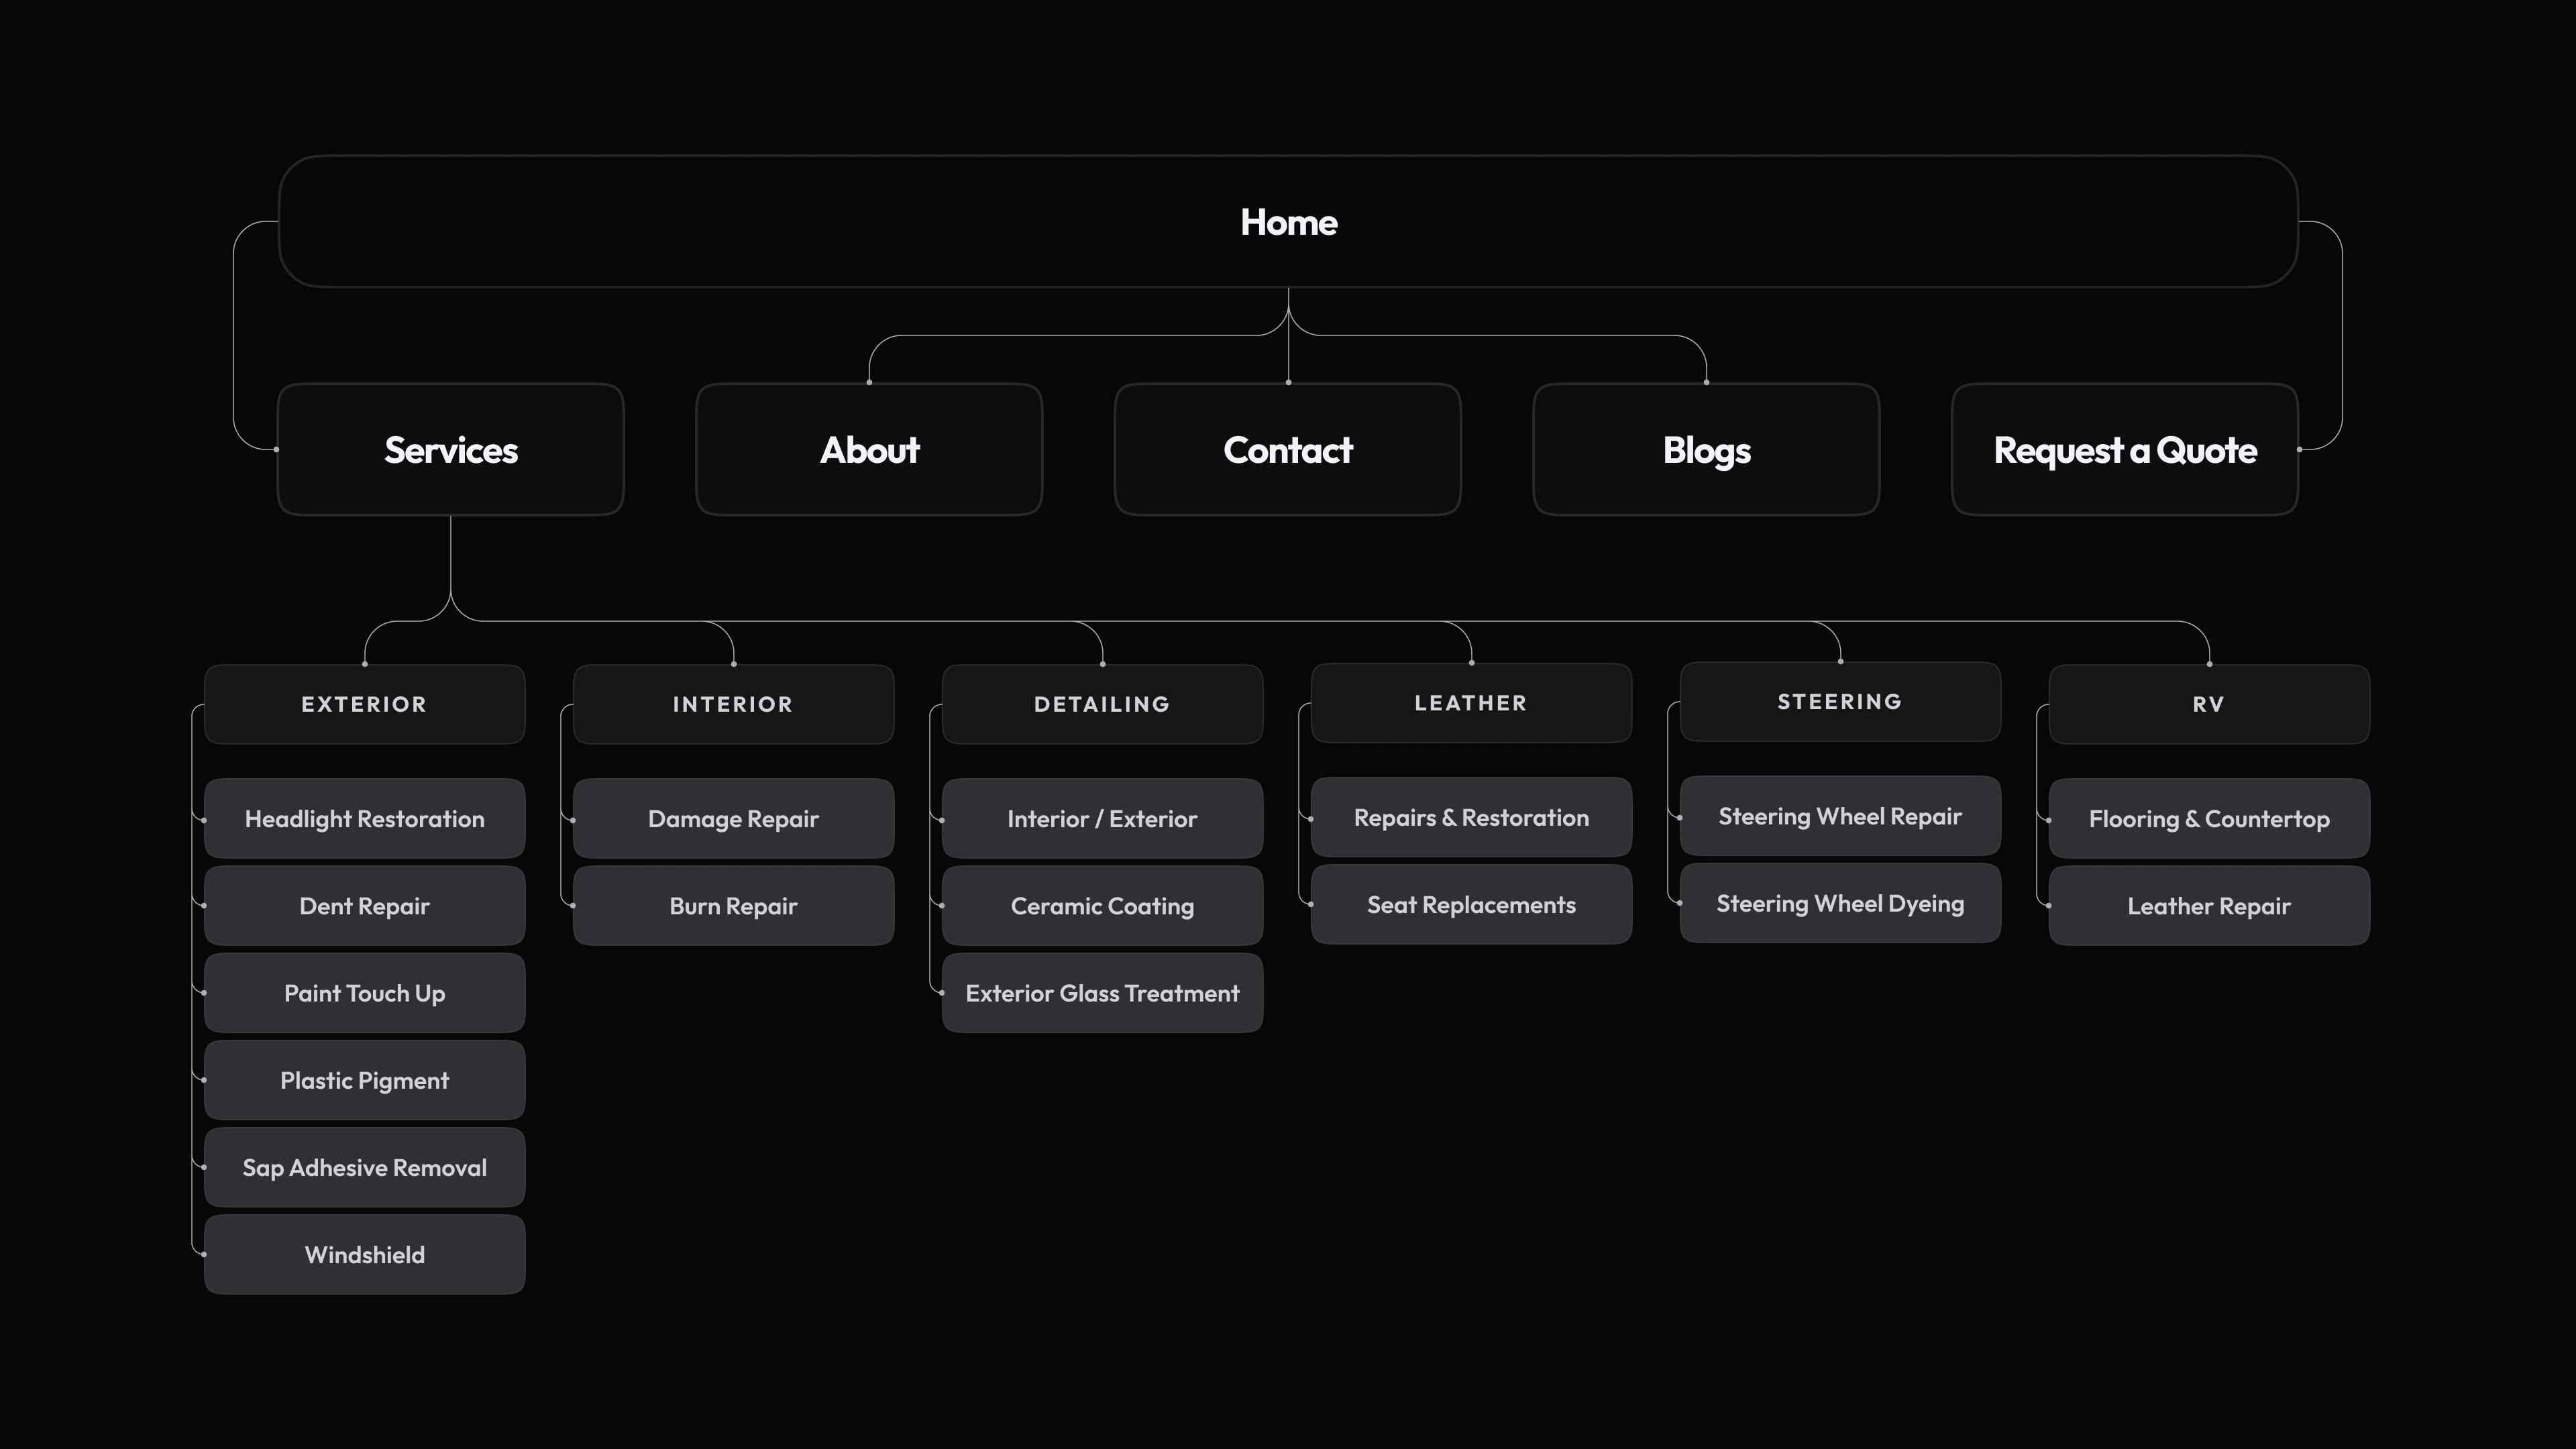2576x1449 pixels.
Task: Click the Contact page node
Action: point(1288,450)
